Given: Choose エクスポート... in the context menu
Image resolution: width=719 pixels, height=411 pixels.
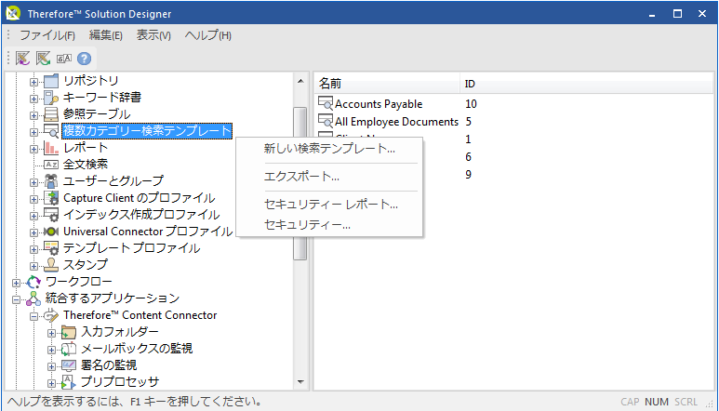Looking at the screenshot, I should point(301,177).
